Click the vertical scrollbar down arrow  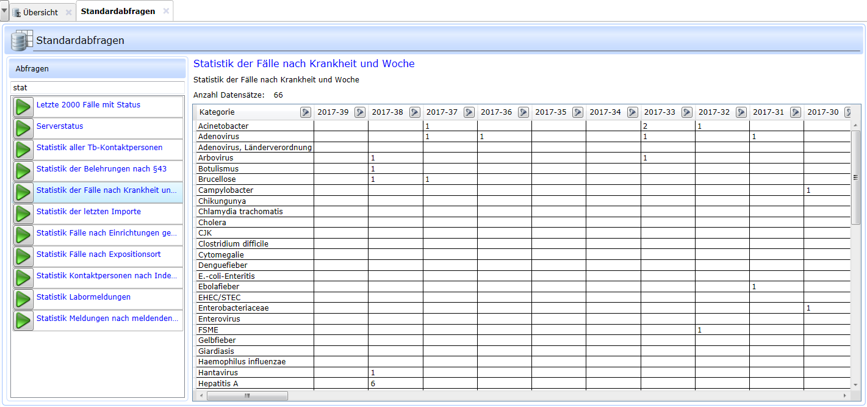(x=856, y=384)
